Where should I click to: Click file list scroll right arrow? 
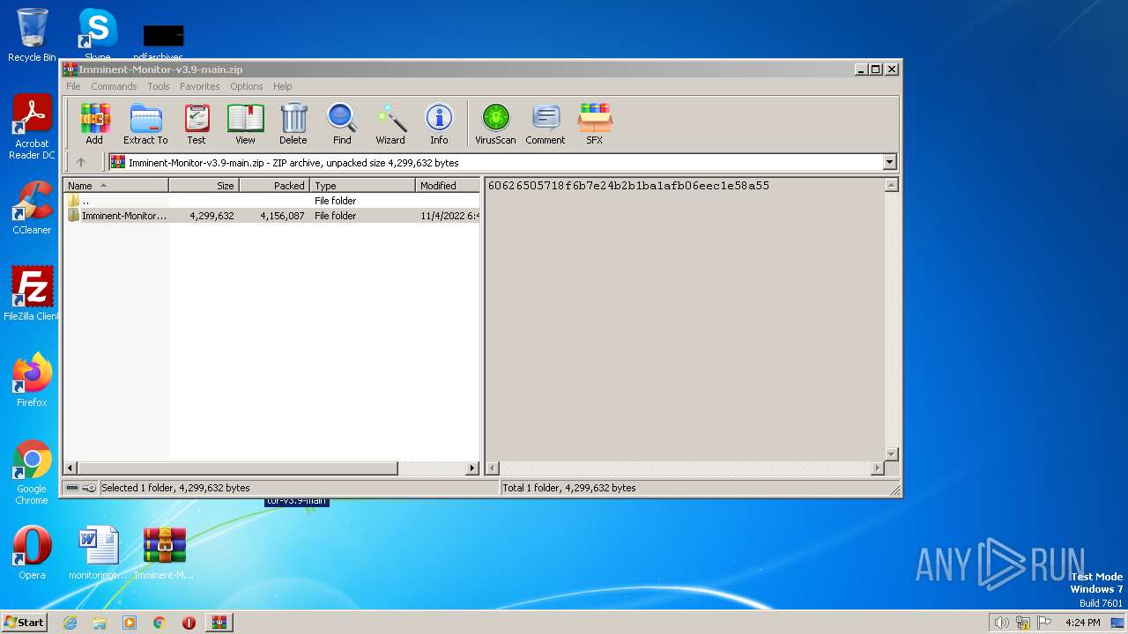click(x=472, y=468)
